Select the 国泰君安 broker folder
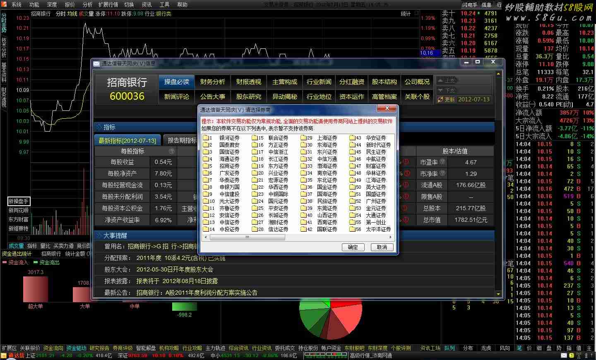596x360 pixels. click(221, 145)
